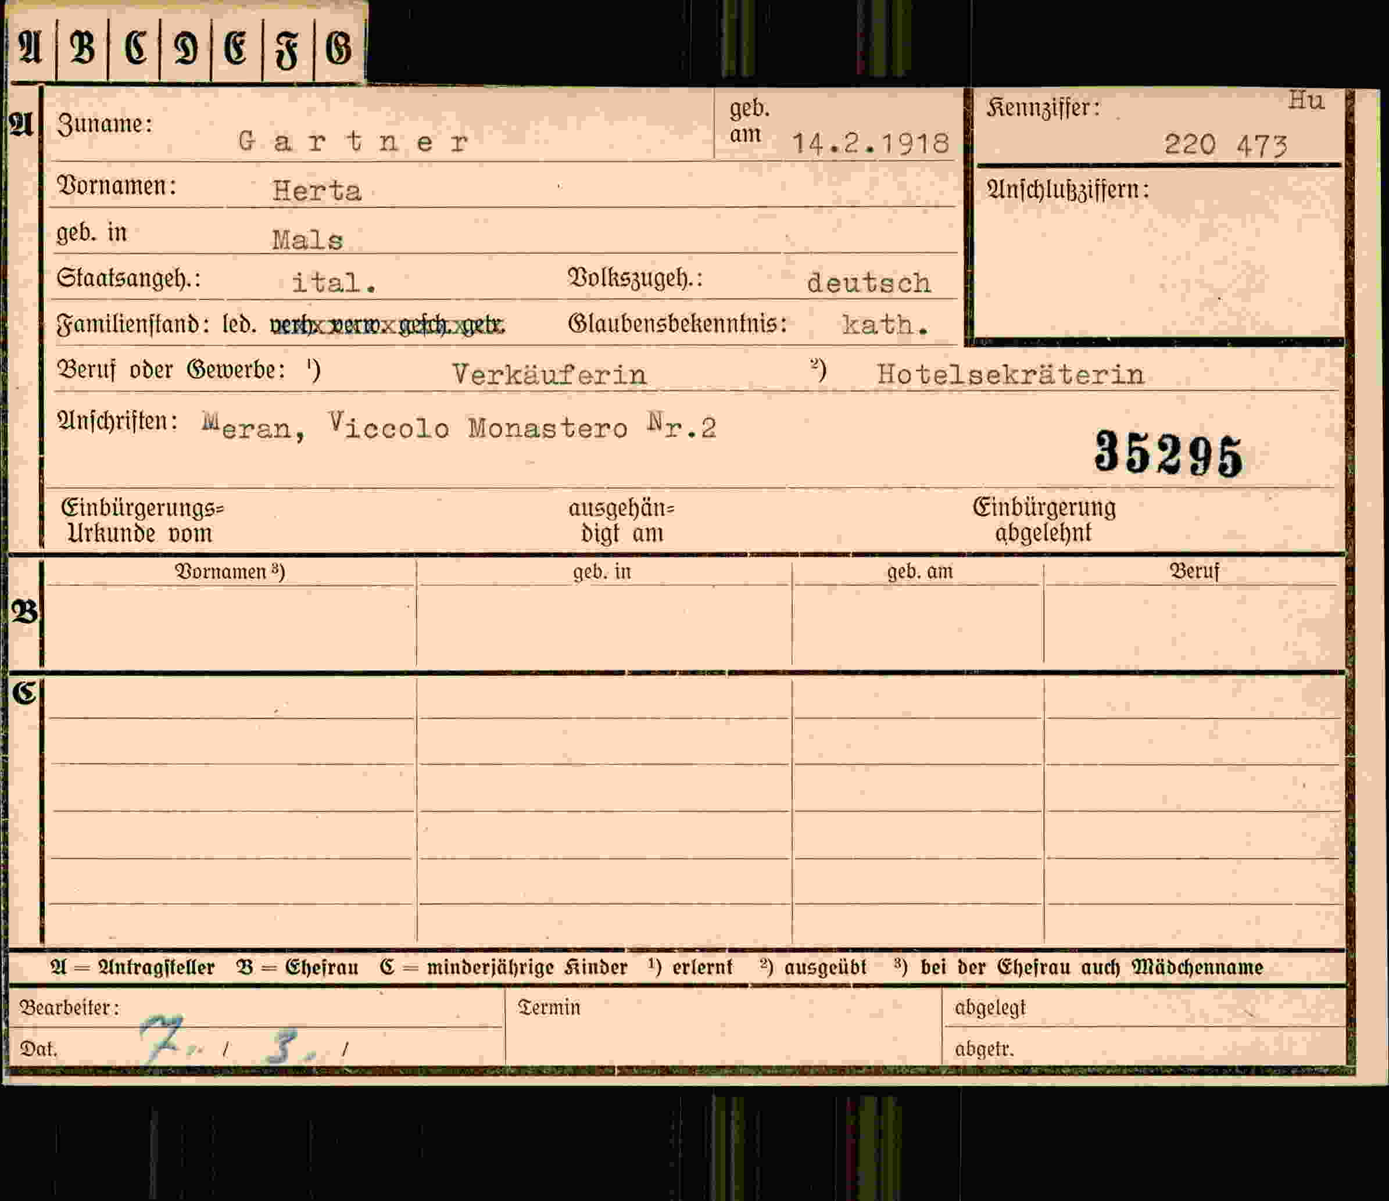Click the 'Beruf' column header
The image size is (1389, 1201).
1194,572
